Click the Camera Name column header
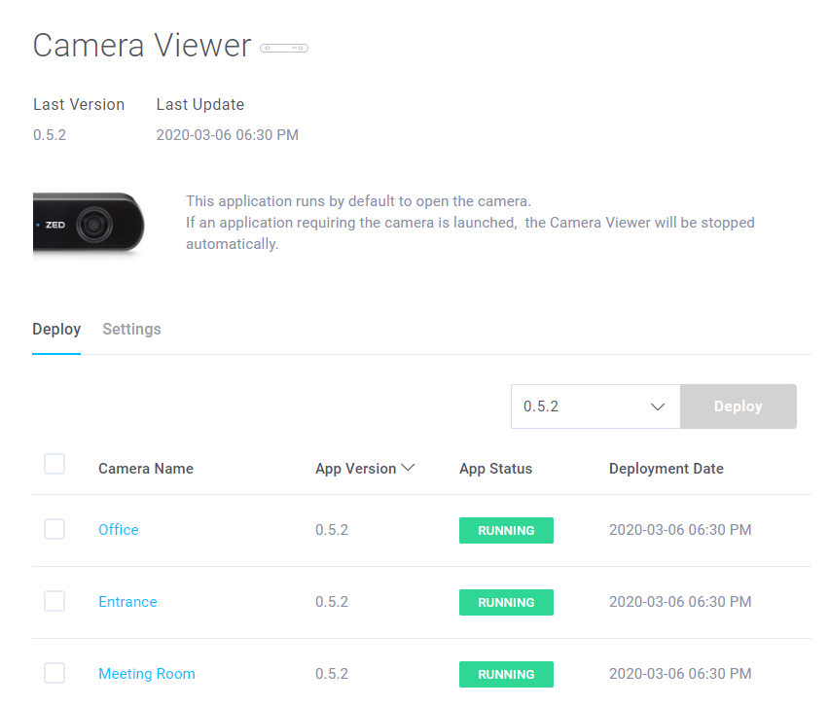 146,468
